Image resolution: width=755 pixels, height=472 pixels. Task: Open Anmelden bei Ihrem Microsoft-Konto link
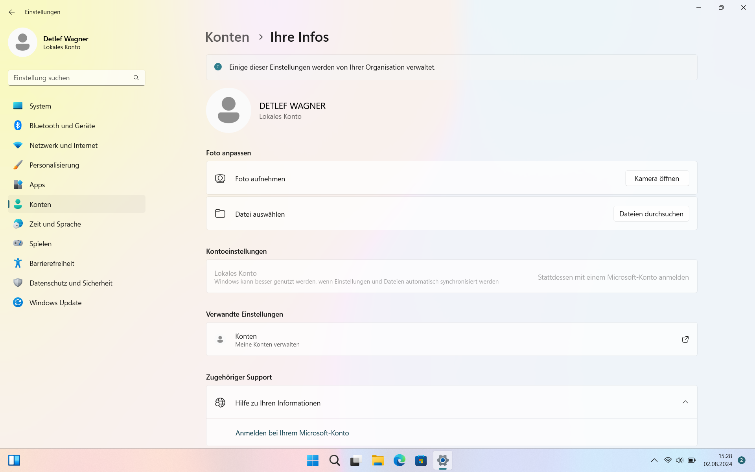click(292, 433)
